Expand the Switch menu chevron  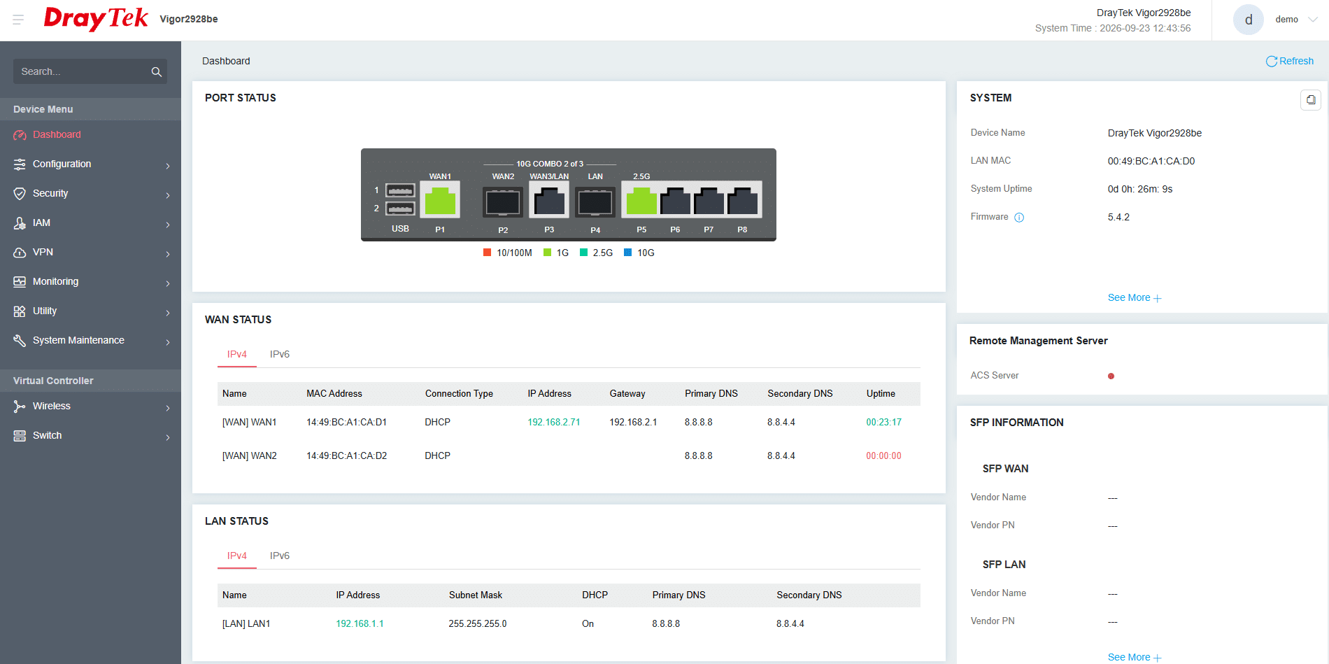pos(168,437)
